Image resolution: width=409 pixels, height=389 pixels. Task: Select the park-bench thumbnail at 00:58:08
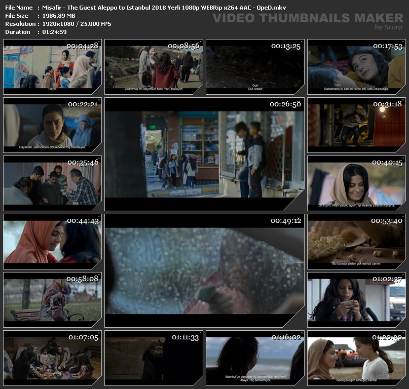click(x=52, y=300)
